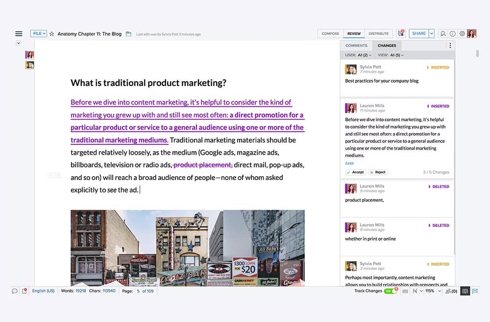Open the collaborators (0) icon
Screen dimensions: 490x322
(451, 291)
